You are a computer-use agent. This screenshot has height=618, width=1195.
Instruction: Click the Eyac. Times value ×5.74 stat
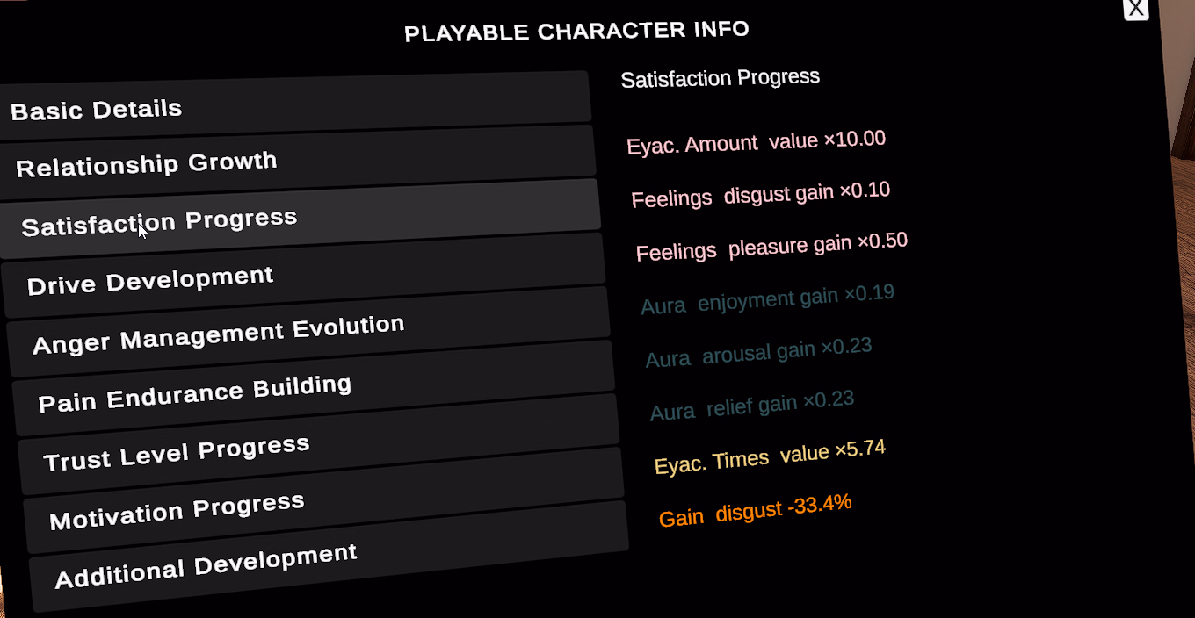(x=770, y=456)
